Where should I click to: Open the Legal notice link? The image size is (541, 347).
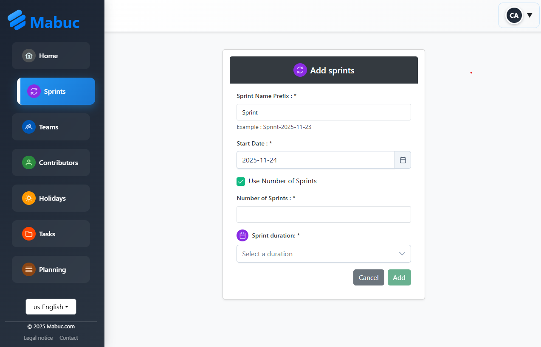(x=38, y=338)
